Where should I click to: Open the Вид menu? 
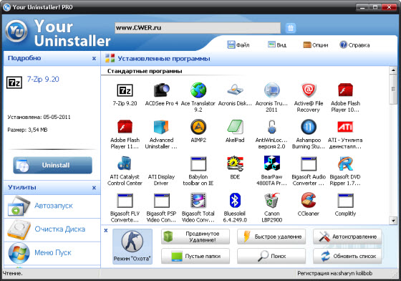(277, 44)
